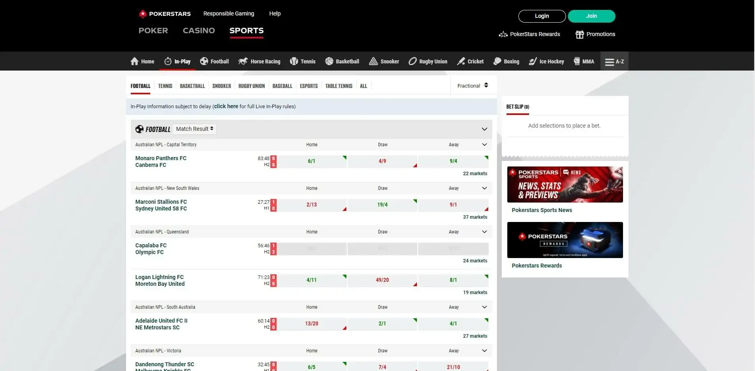Screen dimensions: 755x371
Task: Collapse the Australian NPL - Queensland section
Action: point(484,231)
